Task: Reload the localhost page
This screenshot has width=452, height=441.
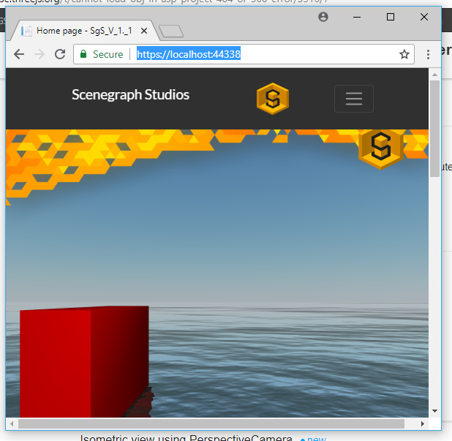Action: [60, 54]
